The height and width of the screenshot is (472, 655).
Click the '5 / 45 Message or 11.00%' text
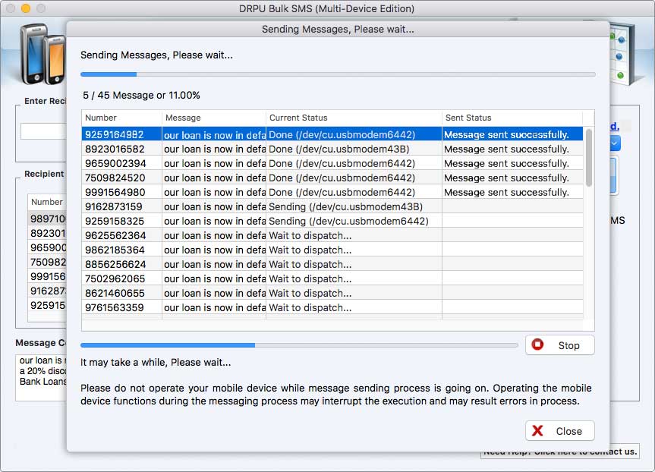(141, 96)
